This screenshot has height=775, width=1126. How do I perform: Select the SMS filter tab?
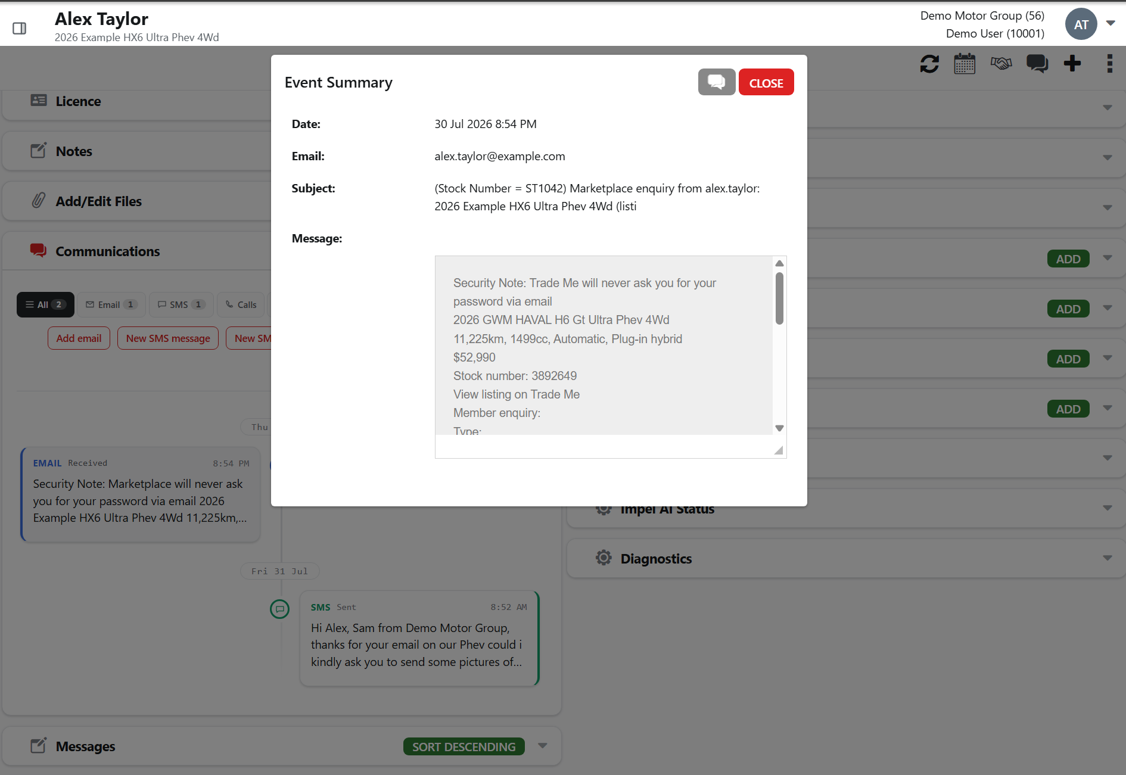click(182, 304)
